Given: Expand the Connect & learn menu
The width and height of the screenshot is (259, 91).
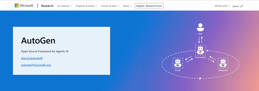Looking at the screenshot, I should [x=110, y=6].
